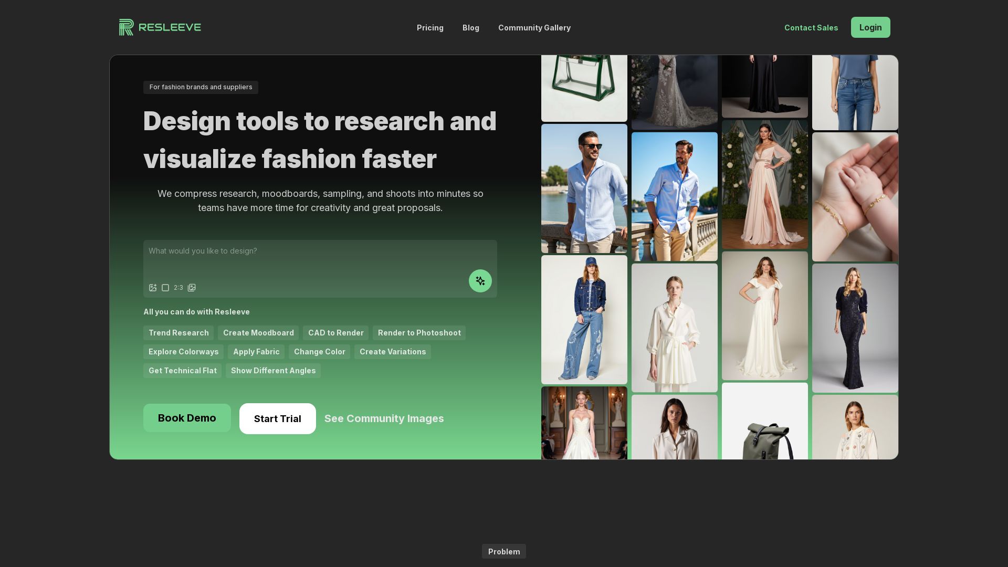Click the Resleeve logo
Image resolution: width=1008 pixels, height=567 pixels.
point(160,27)
